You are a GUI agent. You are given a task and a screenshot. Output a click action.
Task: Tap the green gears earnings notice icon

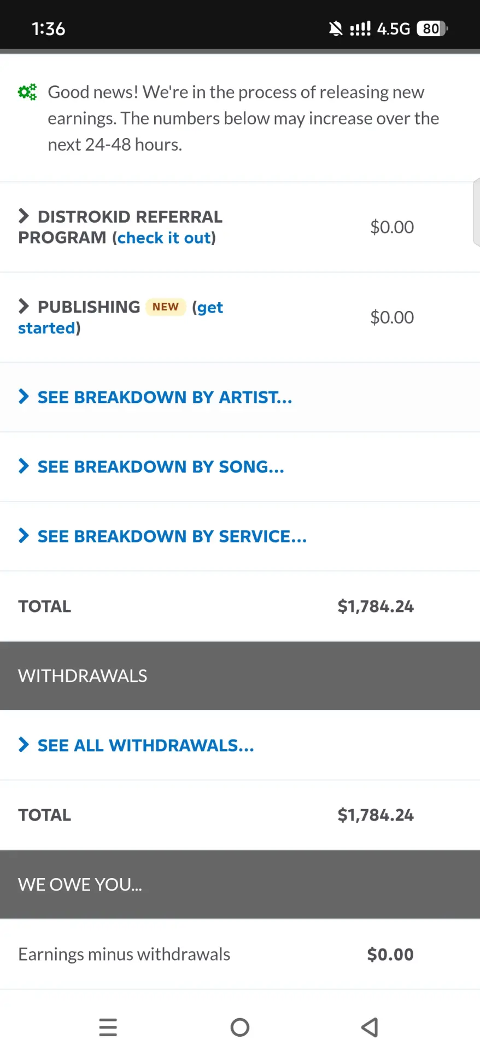(27, 92)
